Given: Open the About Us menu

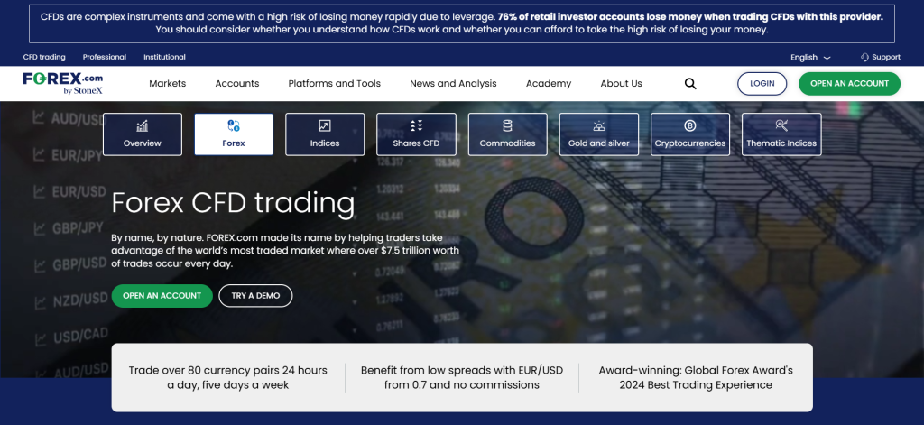Looking at the screenshot, I should coord(621,84).
